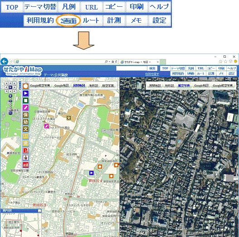Click the yellow legend icon above 児

pos(25,136)
